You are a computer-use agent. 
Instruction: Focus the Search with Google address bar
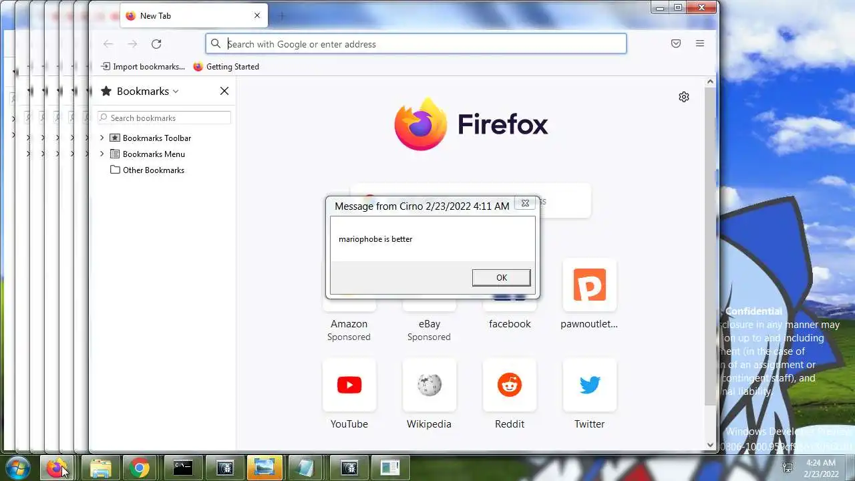(416, 43)
